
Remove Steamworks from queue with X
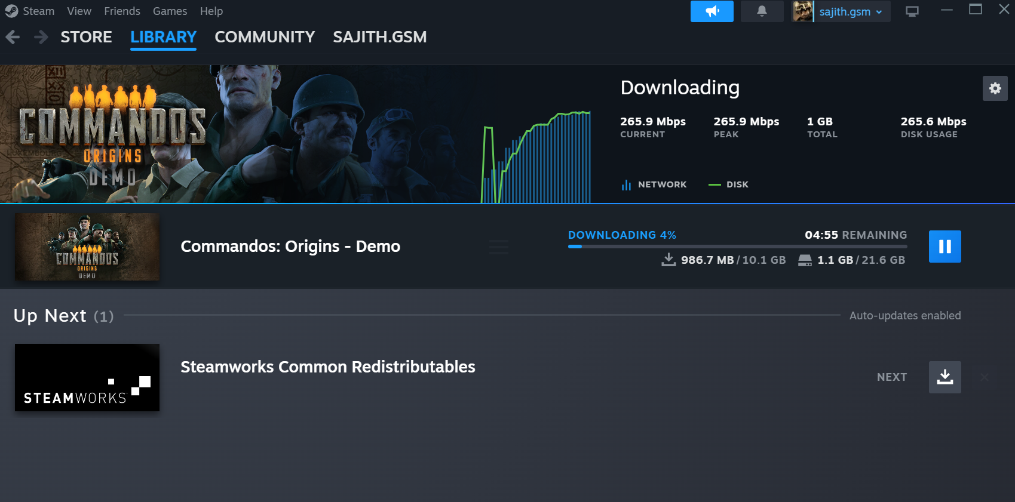(x=985, y=377)
